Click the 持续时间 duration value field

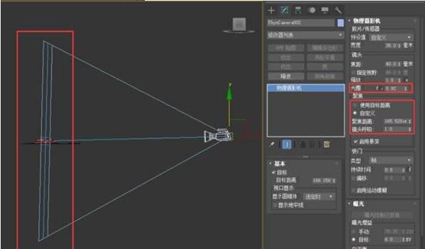tap(392, 170)
